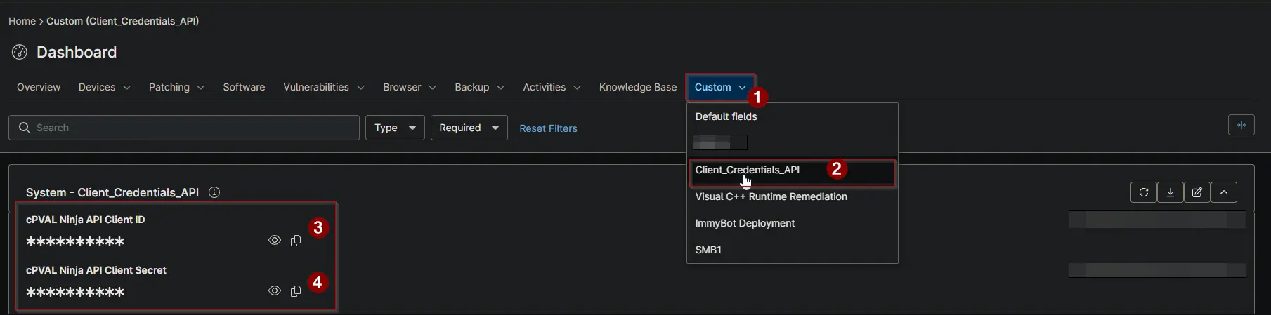Open the Type filter dropdown
Screen dimensions: 1271x315
[395, 128]
